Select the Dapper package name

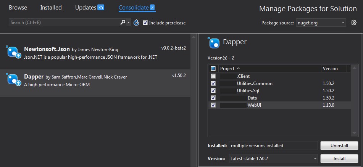(x=34, y=77)
